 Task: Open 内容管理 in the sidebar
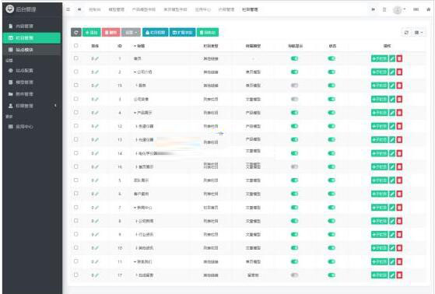[31, 26]
